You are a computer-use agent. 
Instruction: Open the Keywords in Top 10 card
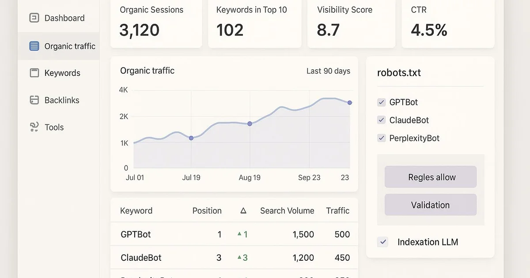255,23
